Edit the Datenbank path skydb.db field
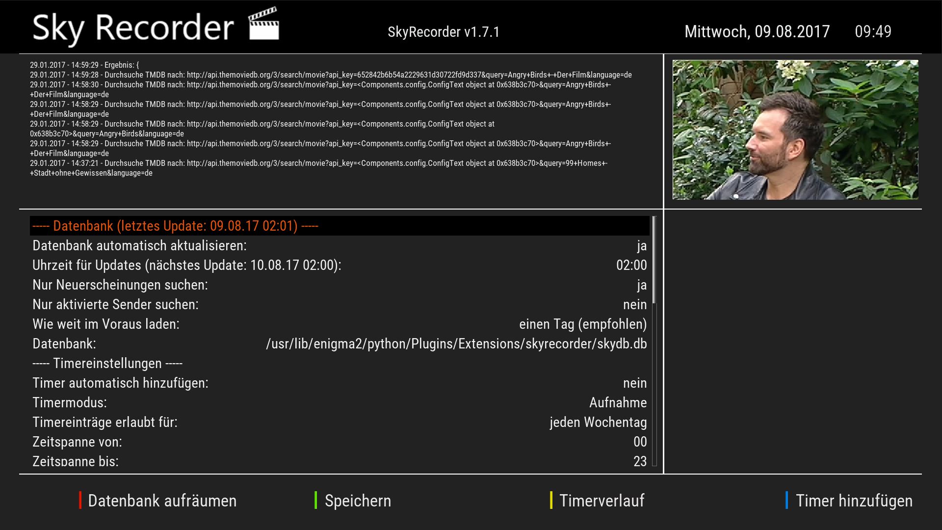 456,344
